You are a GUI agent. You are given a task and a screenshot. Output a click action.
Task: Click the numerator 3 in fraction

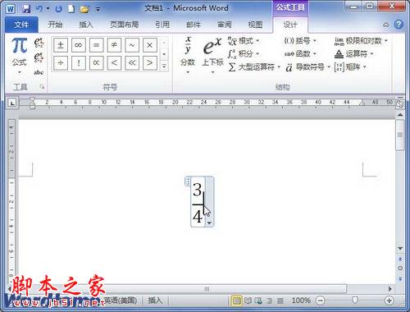point(198,190)
